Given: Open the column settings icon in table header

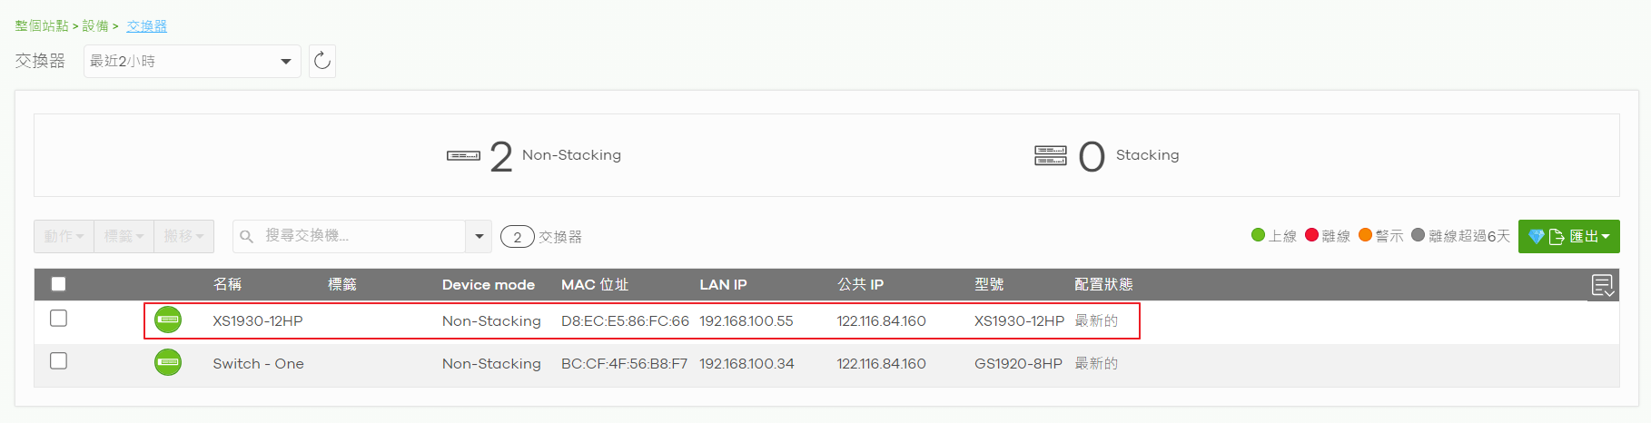Looking at the screenshot, I should (1603, 285).
